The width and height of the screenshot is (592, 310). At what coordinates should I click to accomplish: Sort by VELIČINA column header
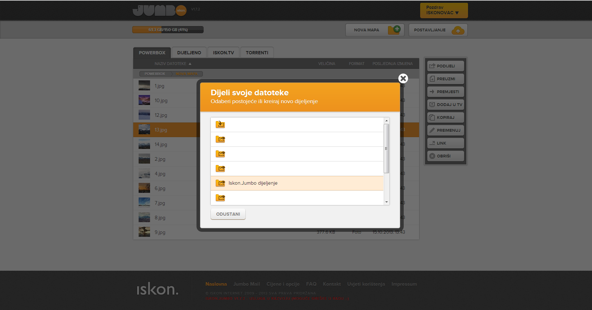[327, 64]
